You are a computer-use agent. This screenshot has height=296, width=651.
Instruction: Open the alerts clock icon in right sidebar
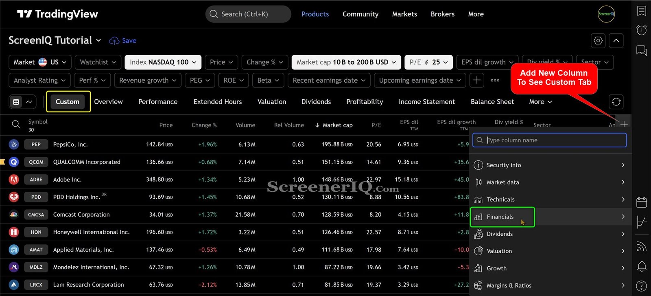pos(642,30)
